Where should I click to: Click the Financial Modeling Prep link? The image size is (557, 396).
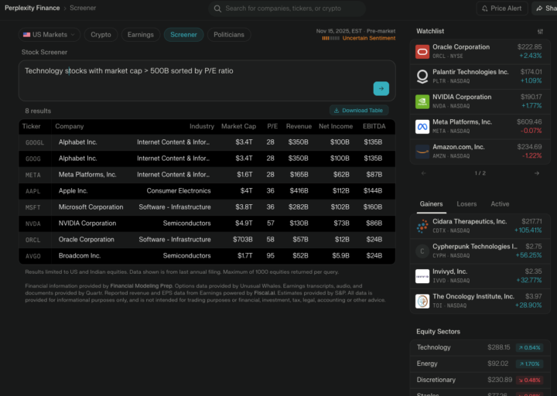pyautogui.click(x=142, y=286)
